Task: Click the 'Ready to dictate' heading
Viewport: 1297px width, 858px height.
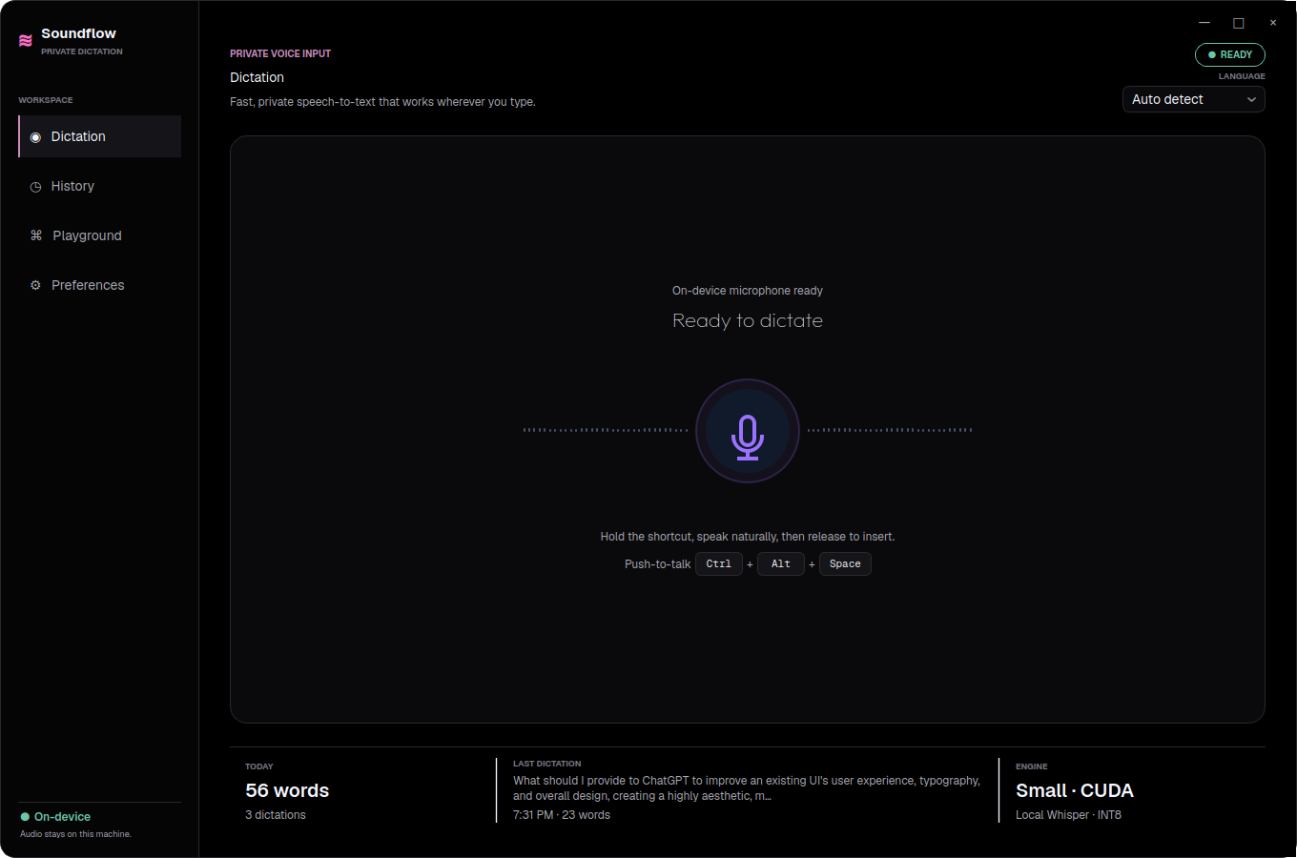Action: tap(748, 320)
